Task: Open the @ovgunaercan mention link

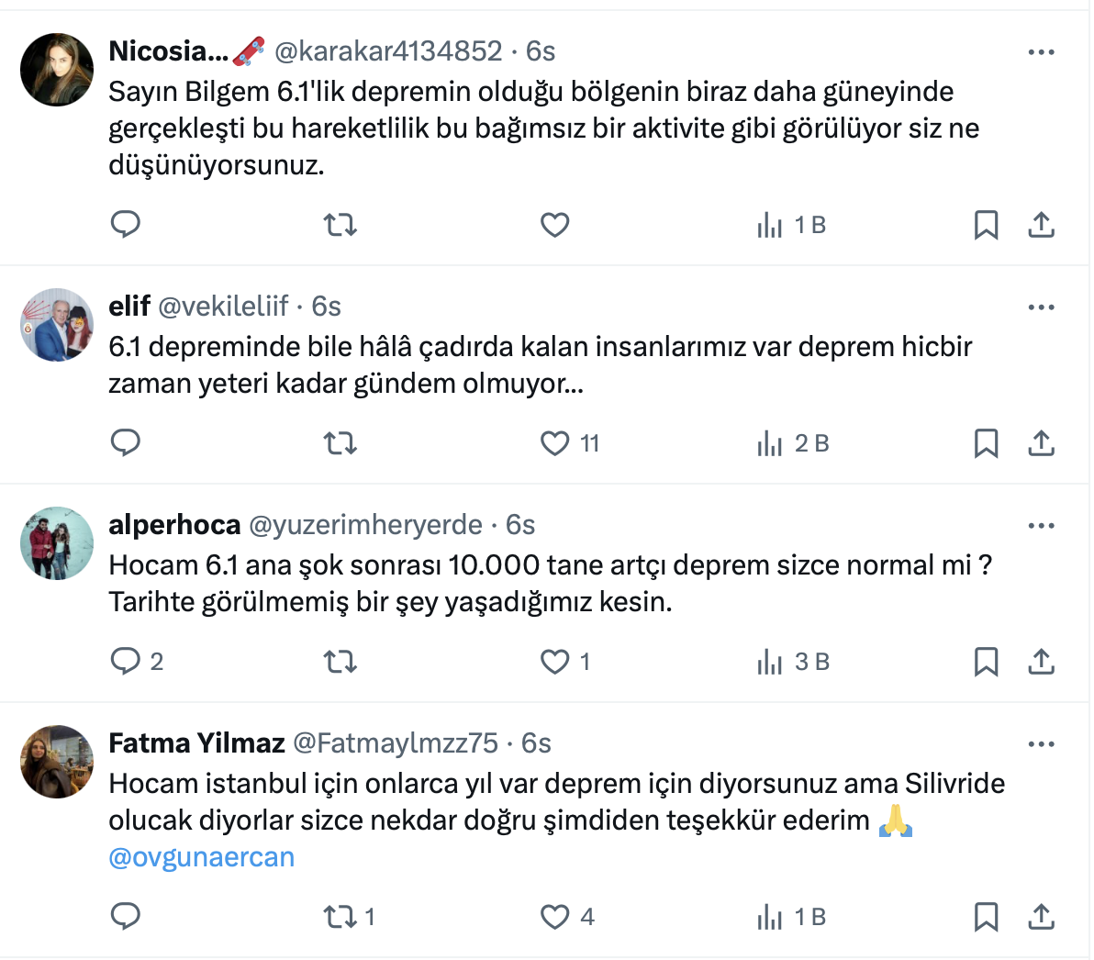Action: 202,857
